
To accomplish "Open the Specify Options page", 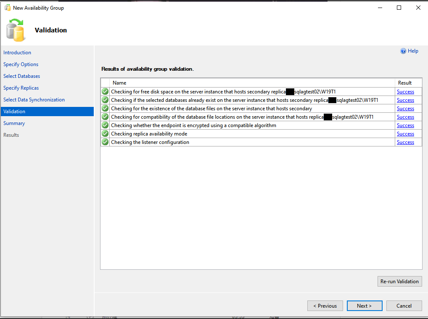I will click(21, 64).
